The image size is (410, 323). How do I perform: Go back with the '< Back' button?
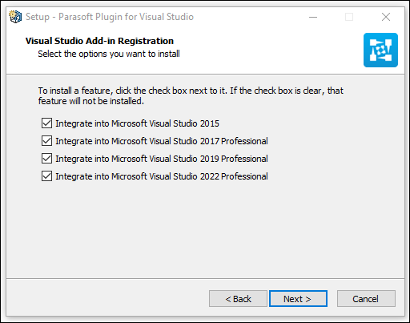pos(238,299)
